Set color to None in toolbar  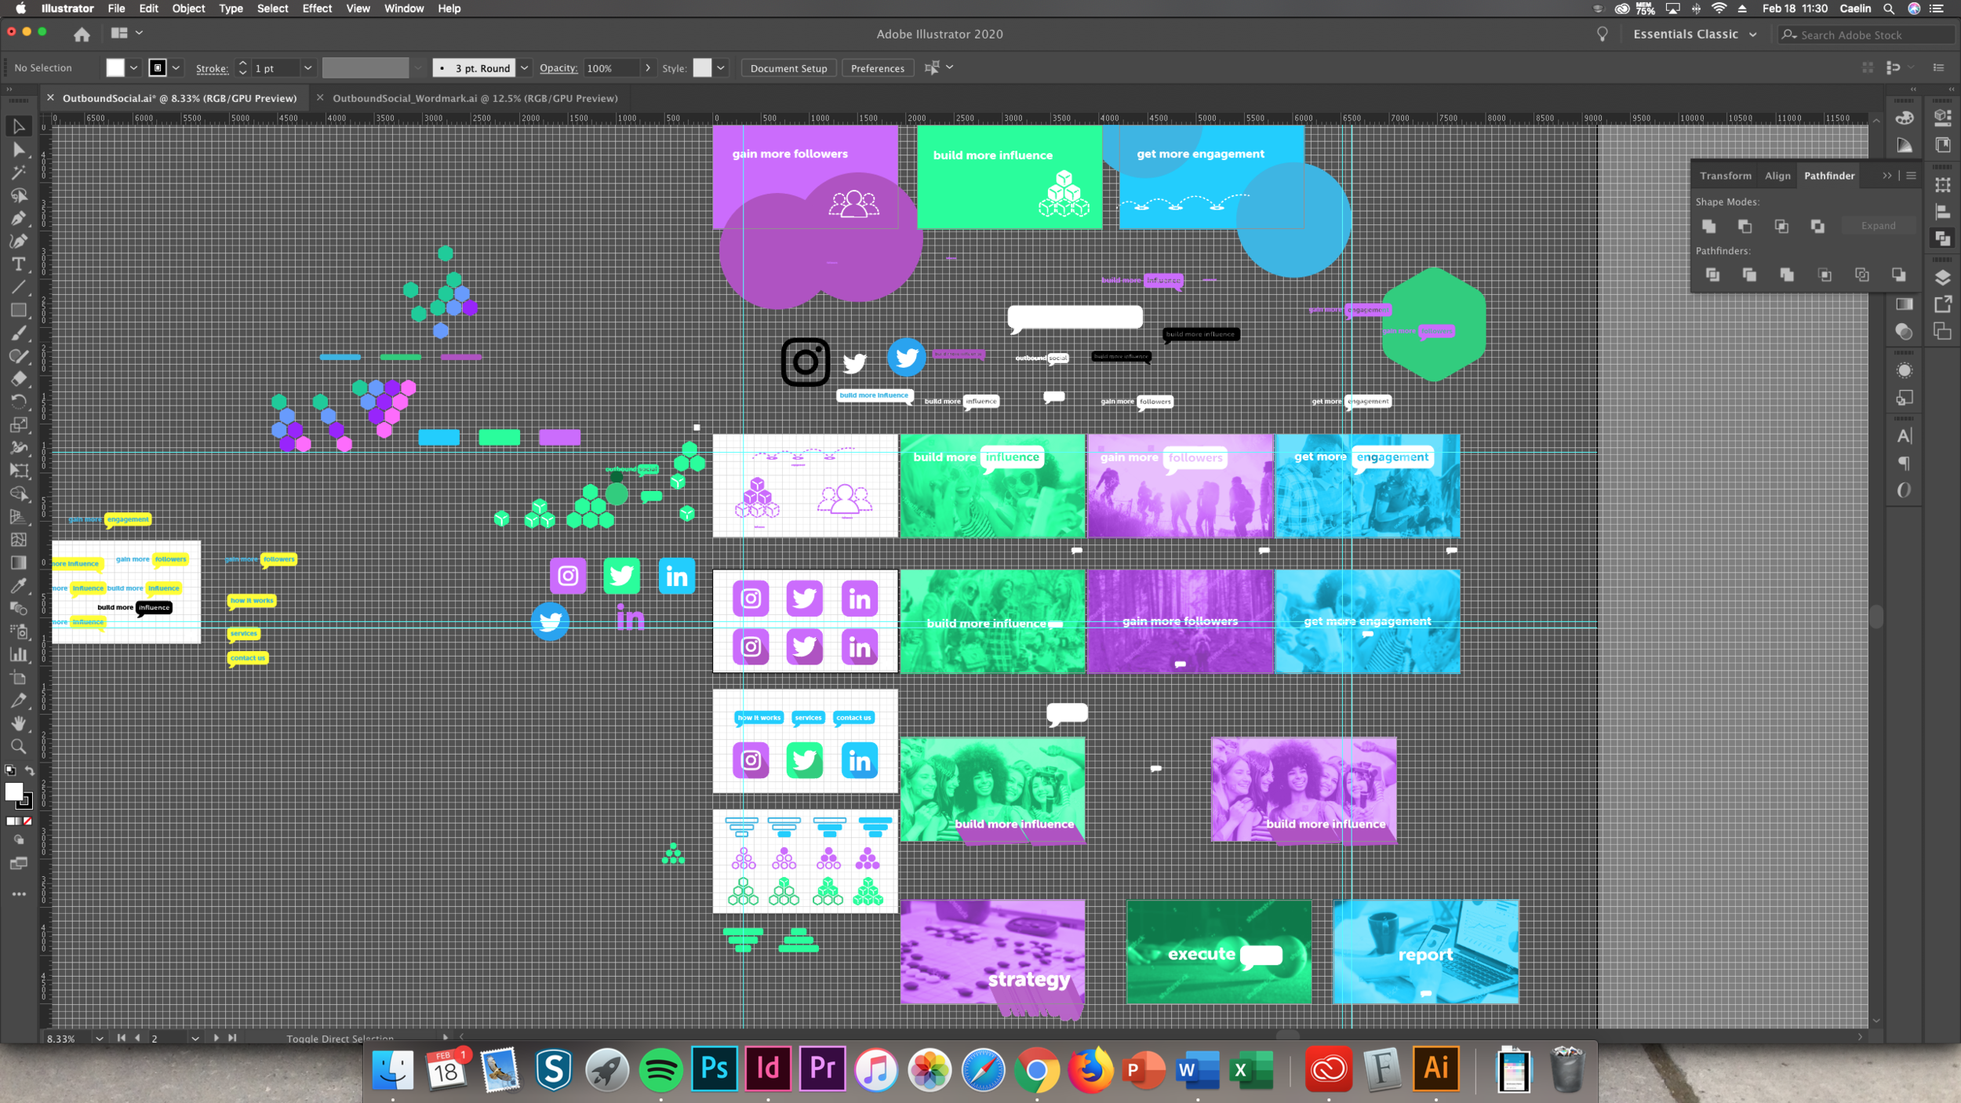pos(28,821)
